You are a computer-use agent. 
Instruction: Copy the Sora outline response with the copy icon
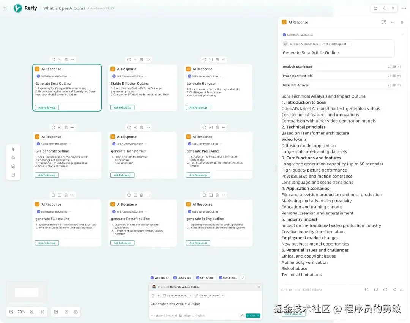(x=376, y=290)
